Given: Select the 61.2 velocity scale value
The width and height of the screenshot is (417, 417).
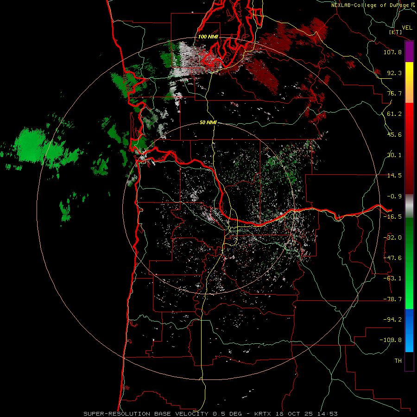Looking at the screenshot, I should point(394,114).
